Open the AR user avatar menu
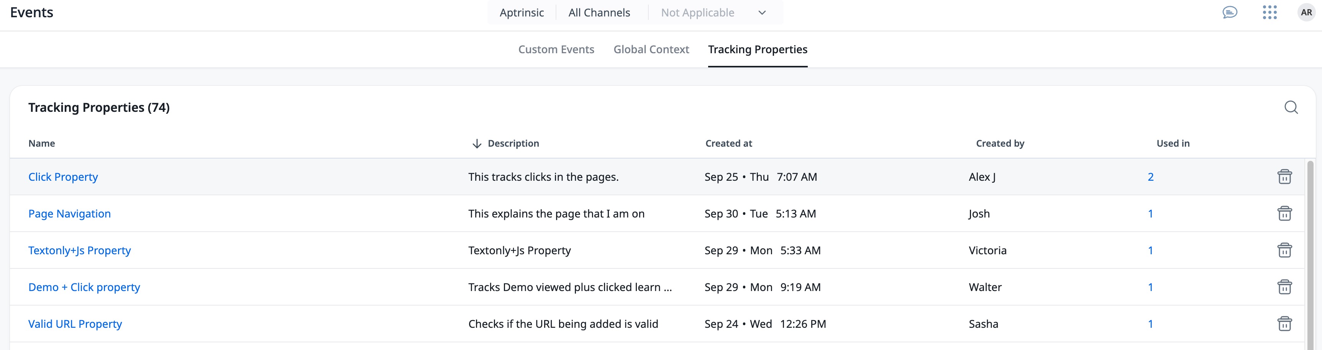Image resolution: width=1322 pixels, height=350 pixels. tap(1306, 12)
